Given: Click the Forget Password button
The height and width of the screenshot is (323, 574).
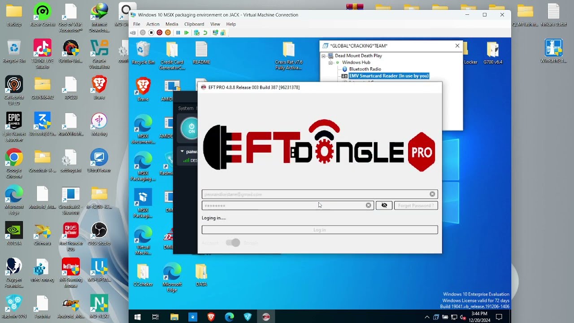Looking at the screenshot, I should click(x=416, y=205).
